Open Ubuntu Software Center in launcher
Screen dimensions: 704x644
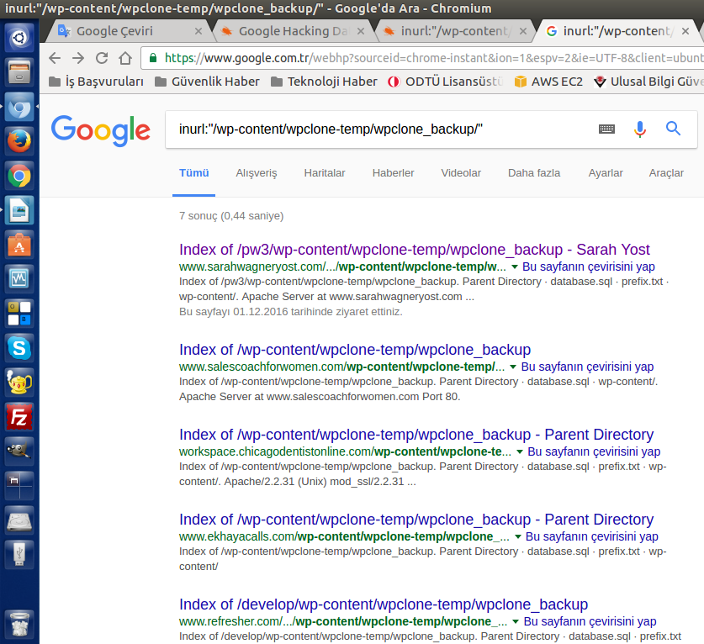click(19, 245)
